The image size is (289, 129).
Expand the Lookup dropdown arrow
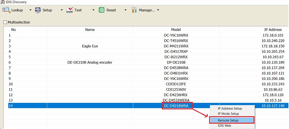coord(30,10)
